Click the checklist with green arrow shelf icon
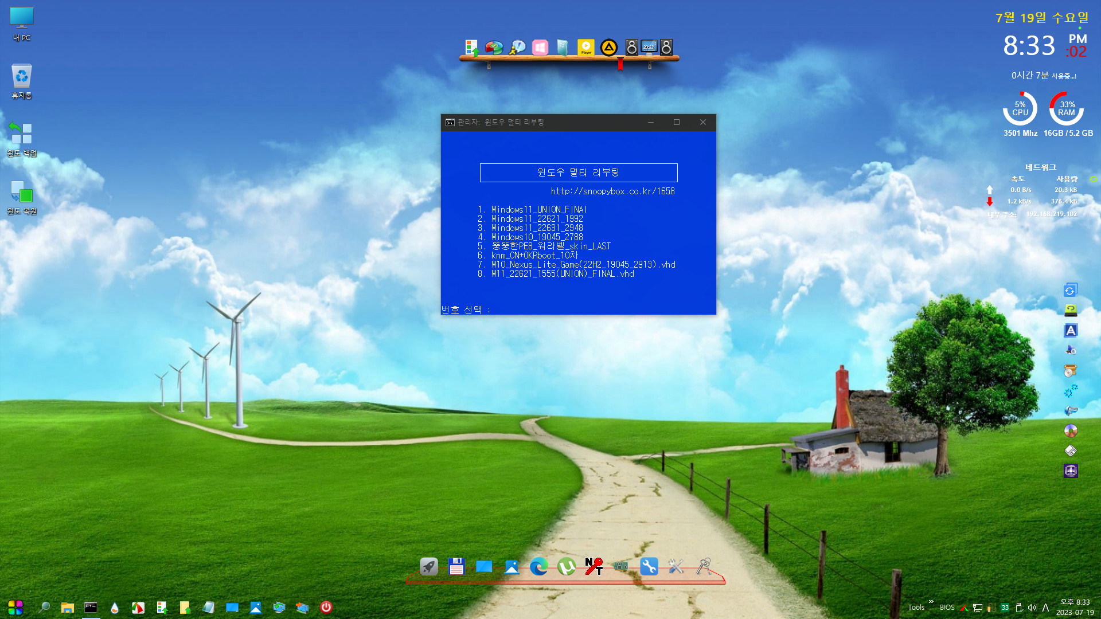This screenshot has height=619, width=1101. pos(471,47)
